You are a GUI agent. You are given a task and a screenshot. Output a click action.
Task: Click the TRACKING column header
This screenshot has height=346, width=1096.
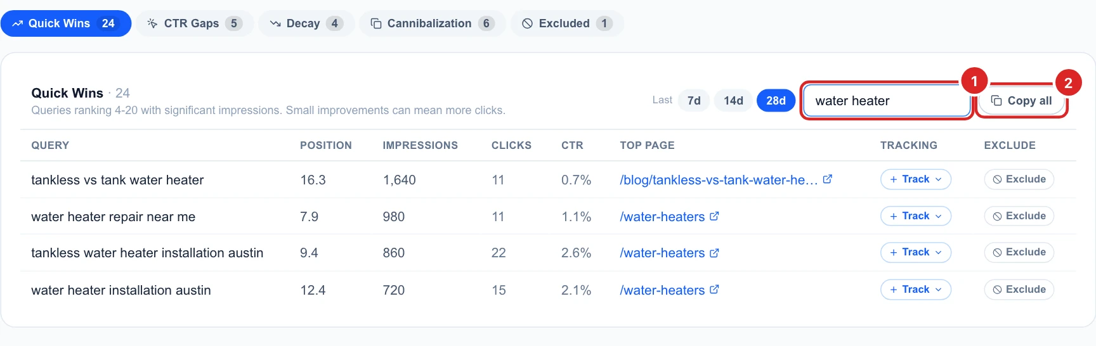[x=908, y=145]
